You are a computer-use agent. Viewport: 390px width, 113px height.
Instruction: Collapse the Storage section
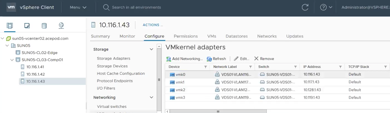pyautogui.click(x=151, y=49)
